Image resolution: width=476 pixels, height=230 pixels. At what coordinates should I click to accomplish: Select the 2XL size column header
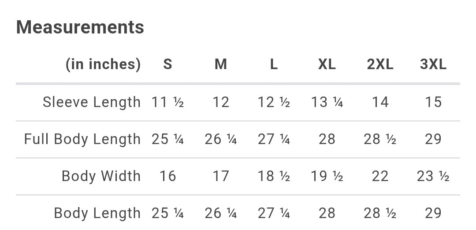point(380,64)
